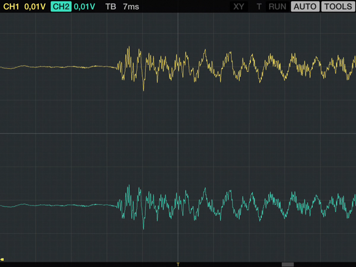Viewport: 356px width, 267px height.
Task: Change the CH1 0,01V voltage scale
Action: 35,7
